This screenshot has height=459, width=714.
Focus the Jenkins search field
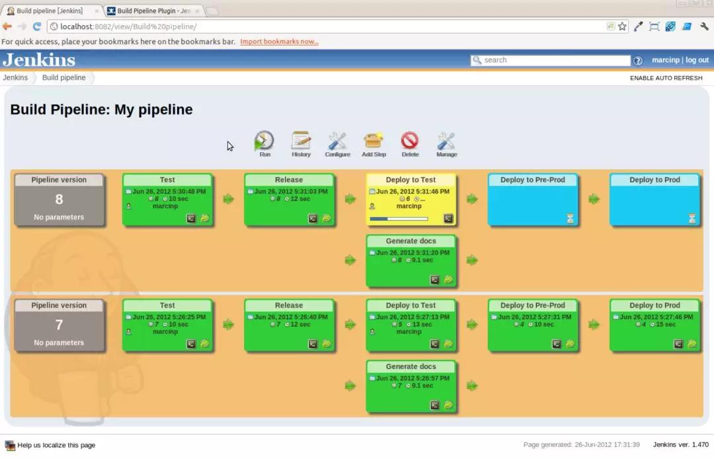click(x=550, y=60)
